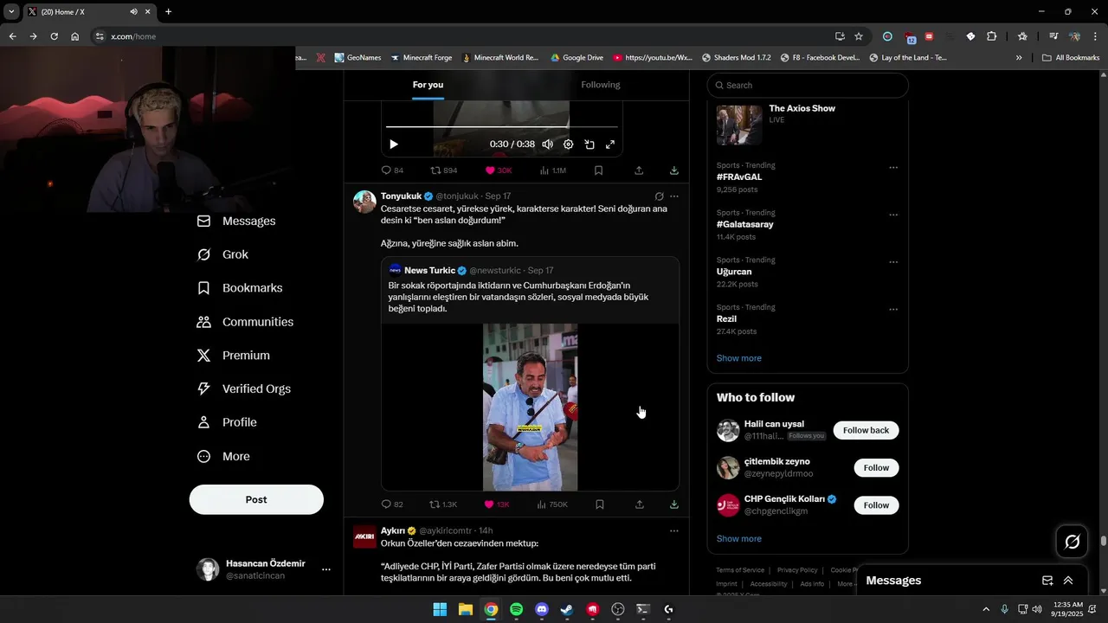The height and width of the screenshot is (623, 1108).
Task: Share the Tonyukuk post
Action: pos(640,504)
